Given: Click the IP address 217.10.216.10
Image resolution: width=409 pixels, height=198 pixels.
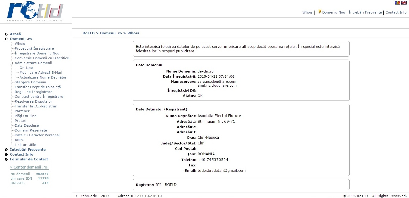Looking at the screenshot, I should [x=149, y=196].
